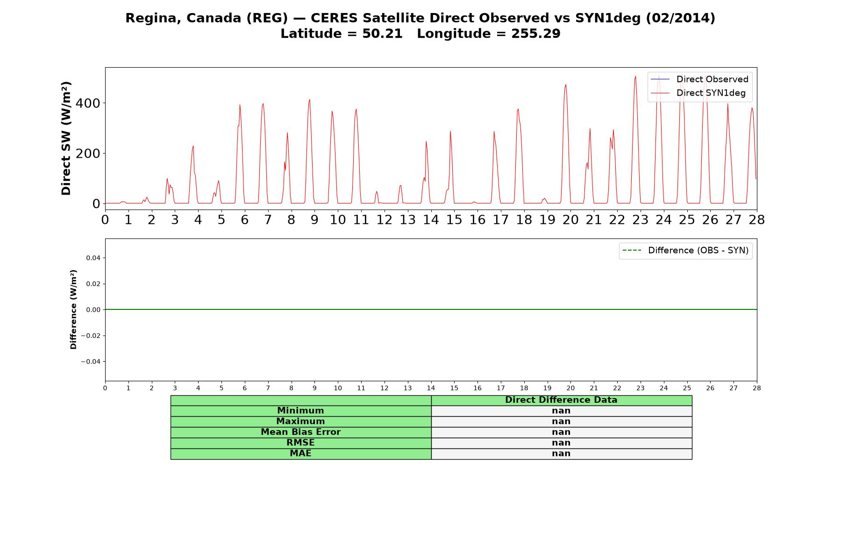841x560 pixels.
Task: Click the Direct SW (W/m²) axis label
Action: click(66, 138)
